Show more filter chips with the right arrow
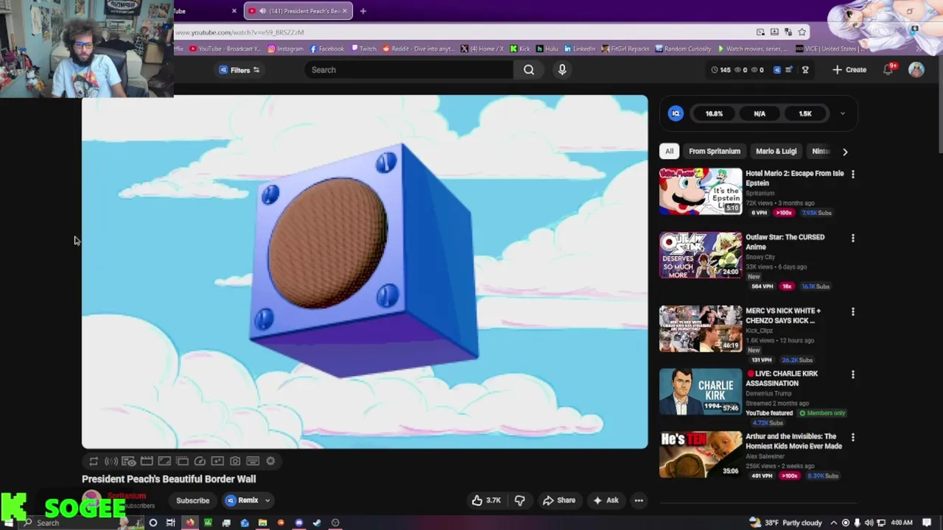The image size is (943, 530). (845, 152)
